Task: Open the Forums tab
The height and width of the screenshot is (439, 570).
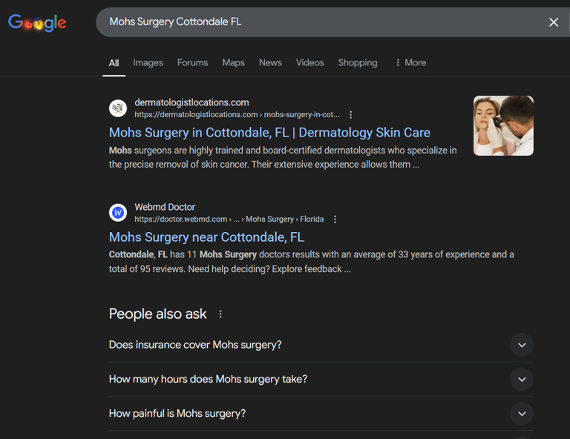Action: (x=193, y=63)
